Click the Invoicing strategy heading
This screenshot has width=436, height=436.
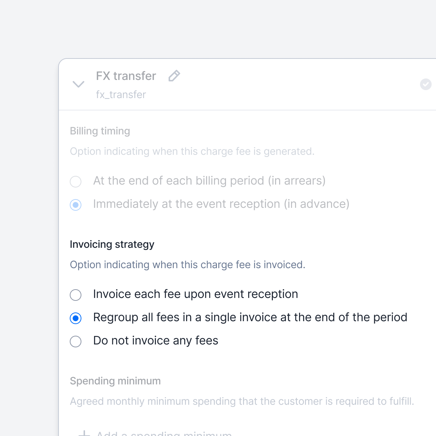point(112,244)
